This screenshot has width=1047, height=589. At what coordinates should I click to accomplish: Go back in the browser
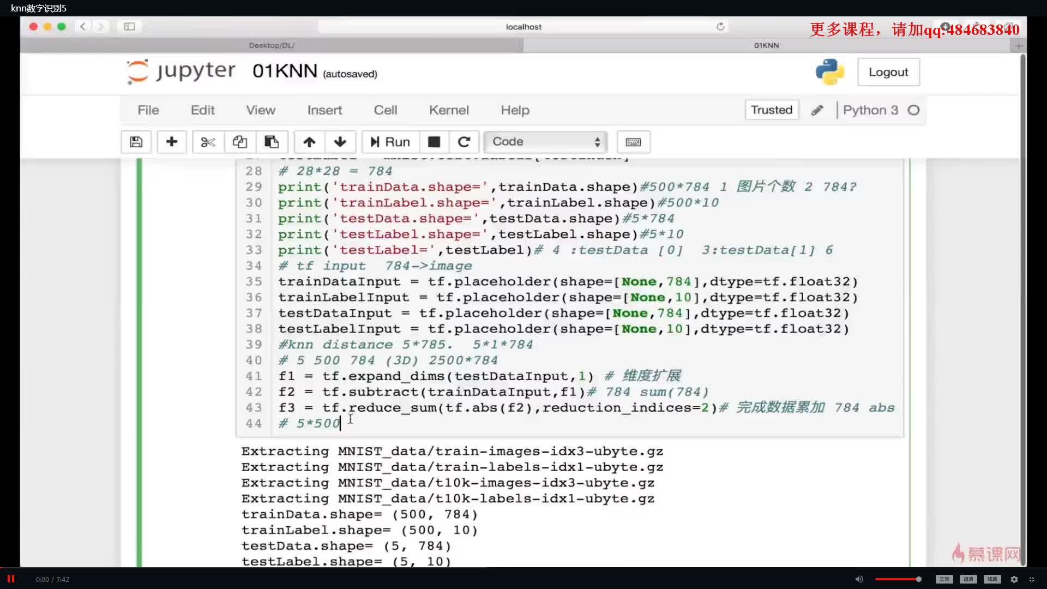(83, 26)
